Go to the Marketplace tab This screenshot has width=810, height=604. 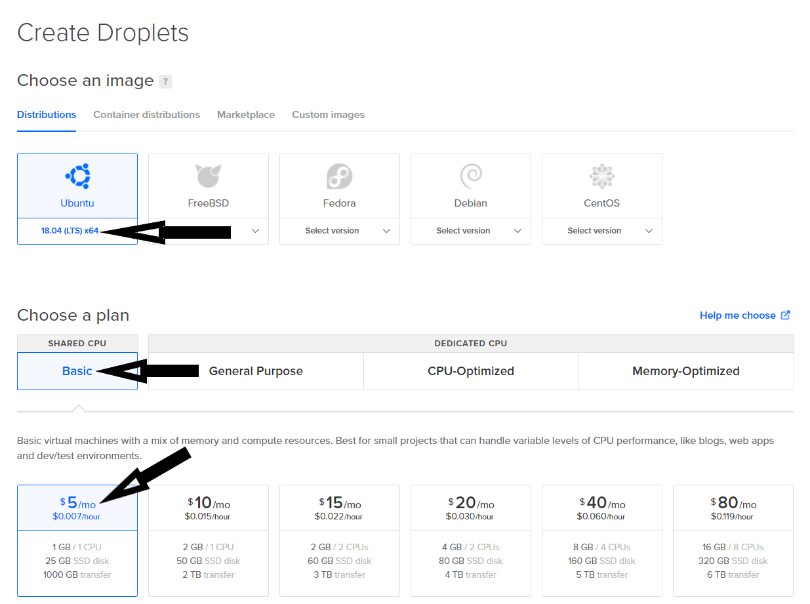pyautogui.click(x=246, y=115)
